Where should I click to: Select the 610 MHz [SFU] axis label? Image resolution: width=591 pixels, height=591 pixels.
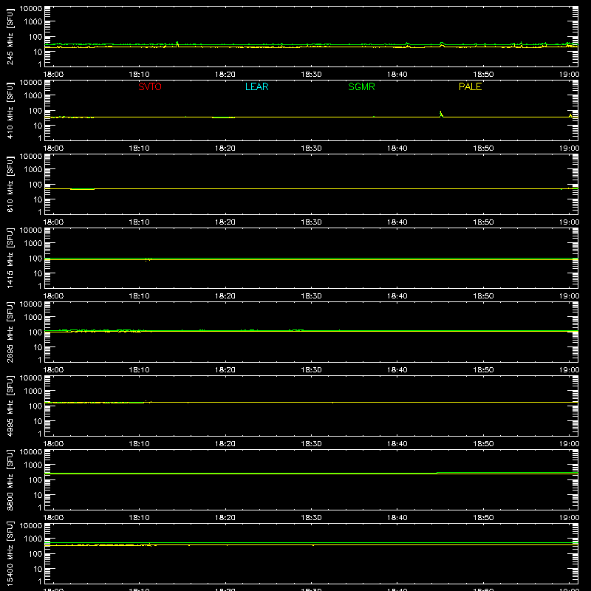[x=10, y=185]
